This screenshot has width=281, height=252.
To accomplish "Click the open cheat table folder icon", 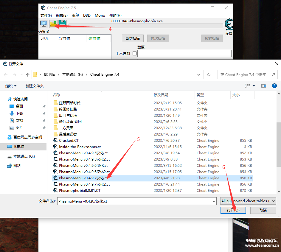I will 53,24.
